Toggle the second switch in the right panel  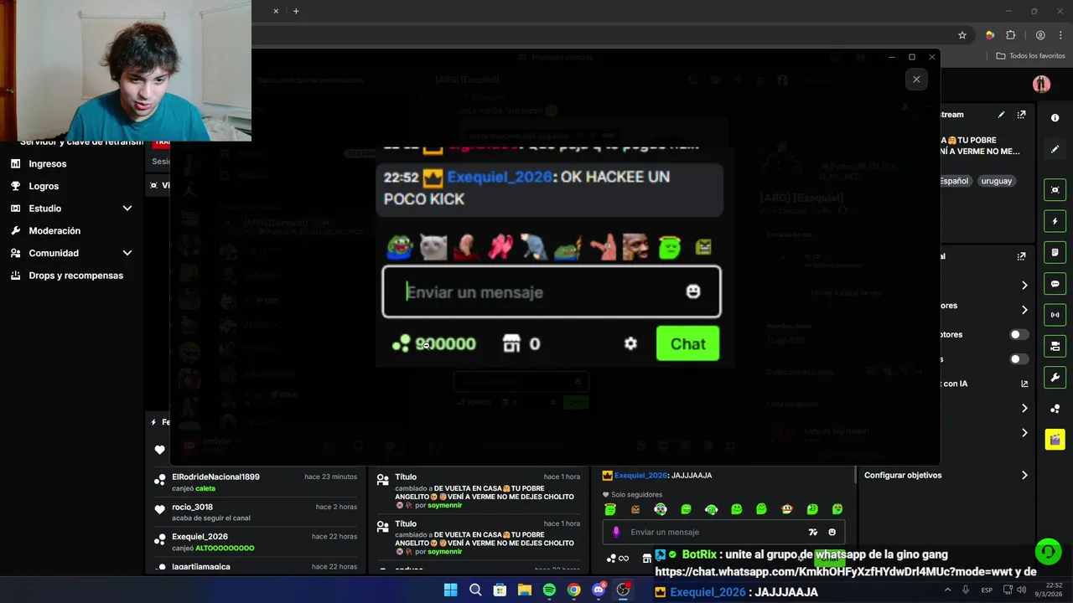[1019, 359]
